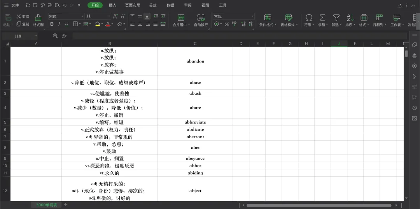Open the file folder icon in quick toolbar
420x209 pixels.
point(28,5)
